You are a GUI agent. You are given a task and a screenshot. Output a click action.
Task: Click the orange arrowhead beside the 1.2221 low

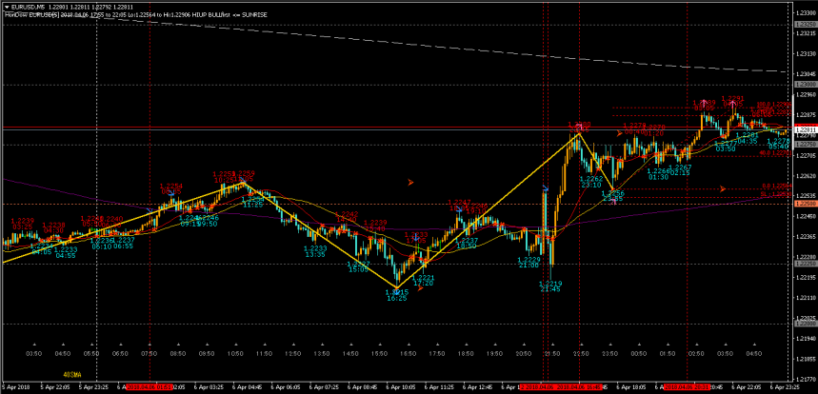click(x=420, y=287)
